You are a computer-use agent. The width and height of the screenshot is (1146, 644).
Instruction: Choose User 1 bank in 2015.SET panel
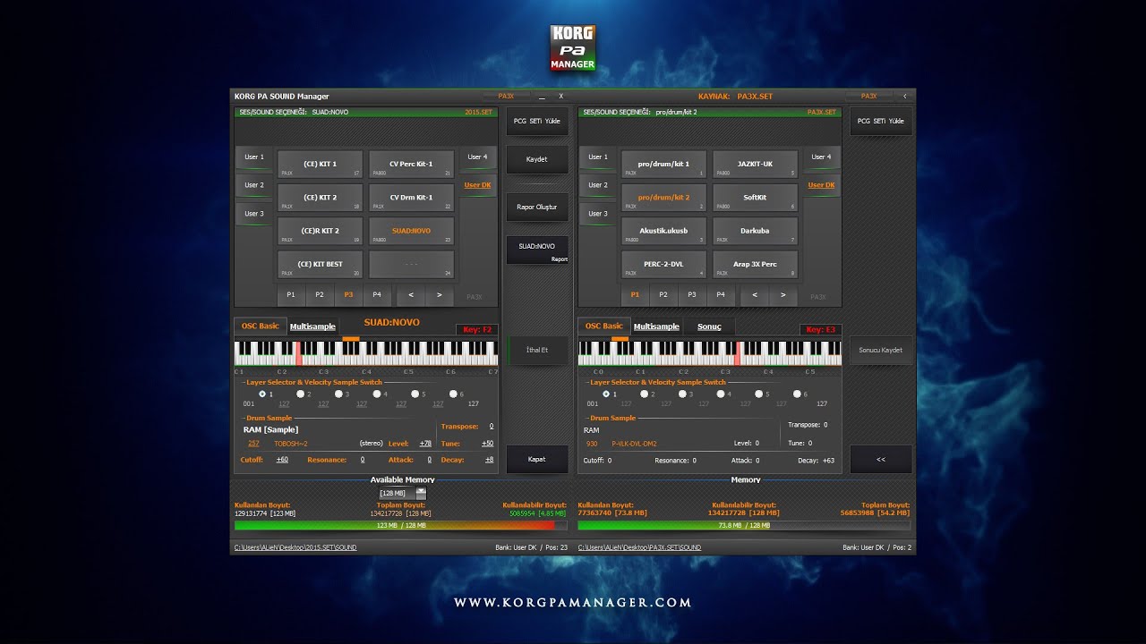point(254,157)
